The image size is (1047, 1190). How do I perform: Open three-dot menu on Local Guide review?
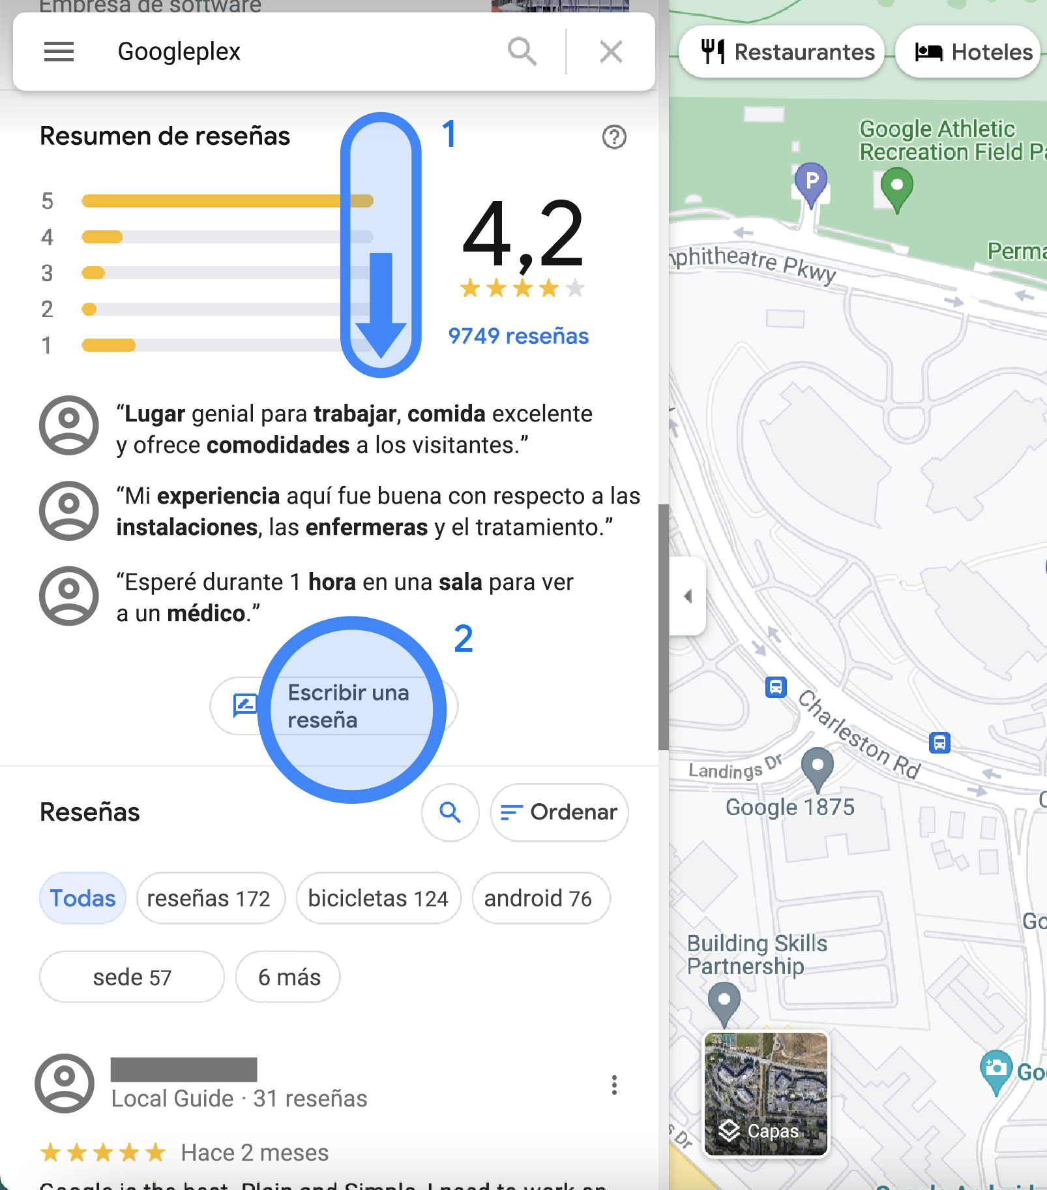click(x=614, y=1085)
